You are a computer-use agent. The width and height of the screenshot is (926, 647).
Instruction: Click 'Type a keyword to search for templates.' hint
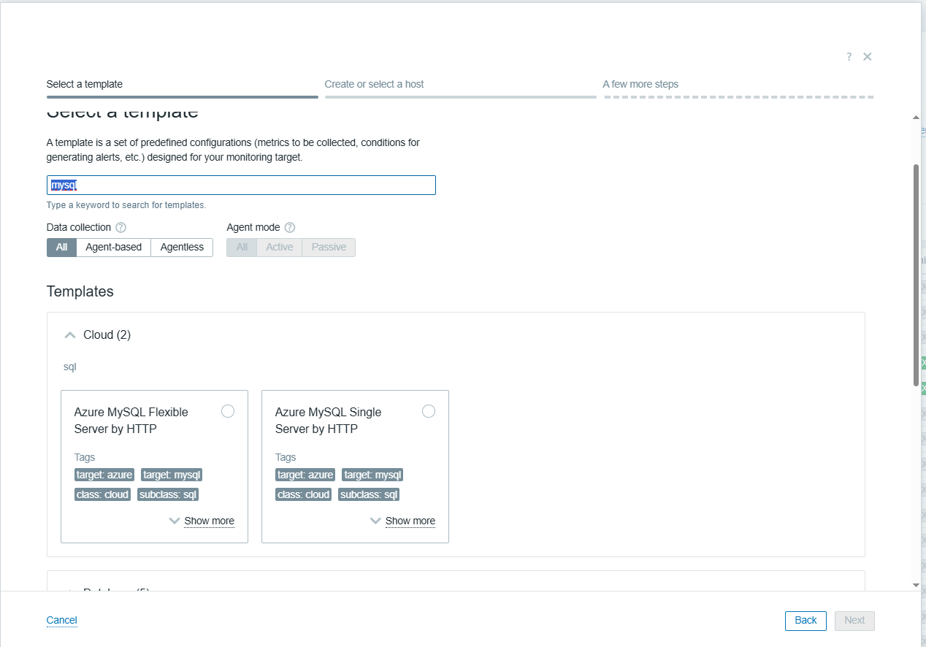pos(126,205)
